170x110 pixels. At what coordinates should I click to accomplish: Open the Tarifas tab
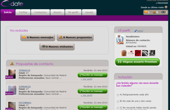pos(23,12)
